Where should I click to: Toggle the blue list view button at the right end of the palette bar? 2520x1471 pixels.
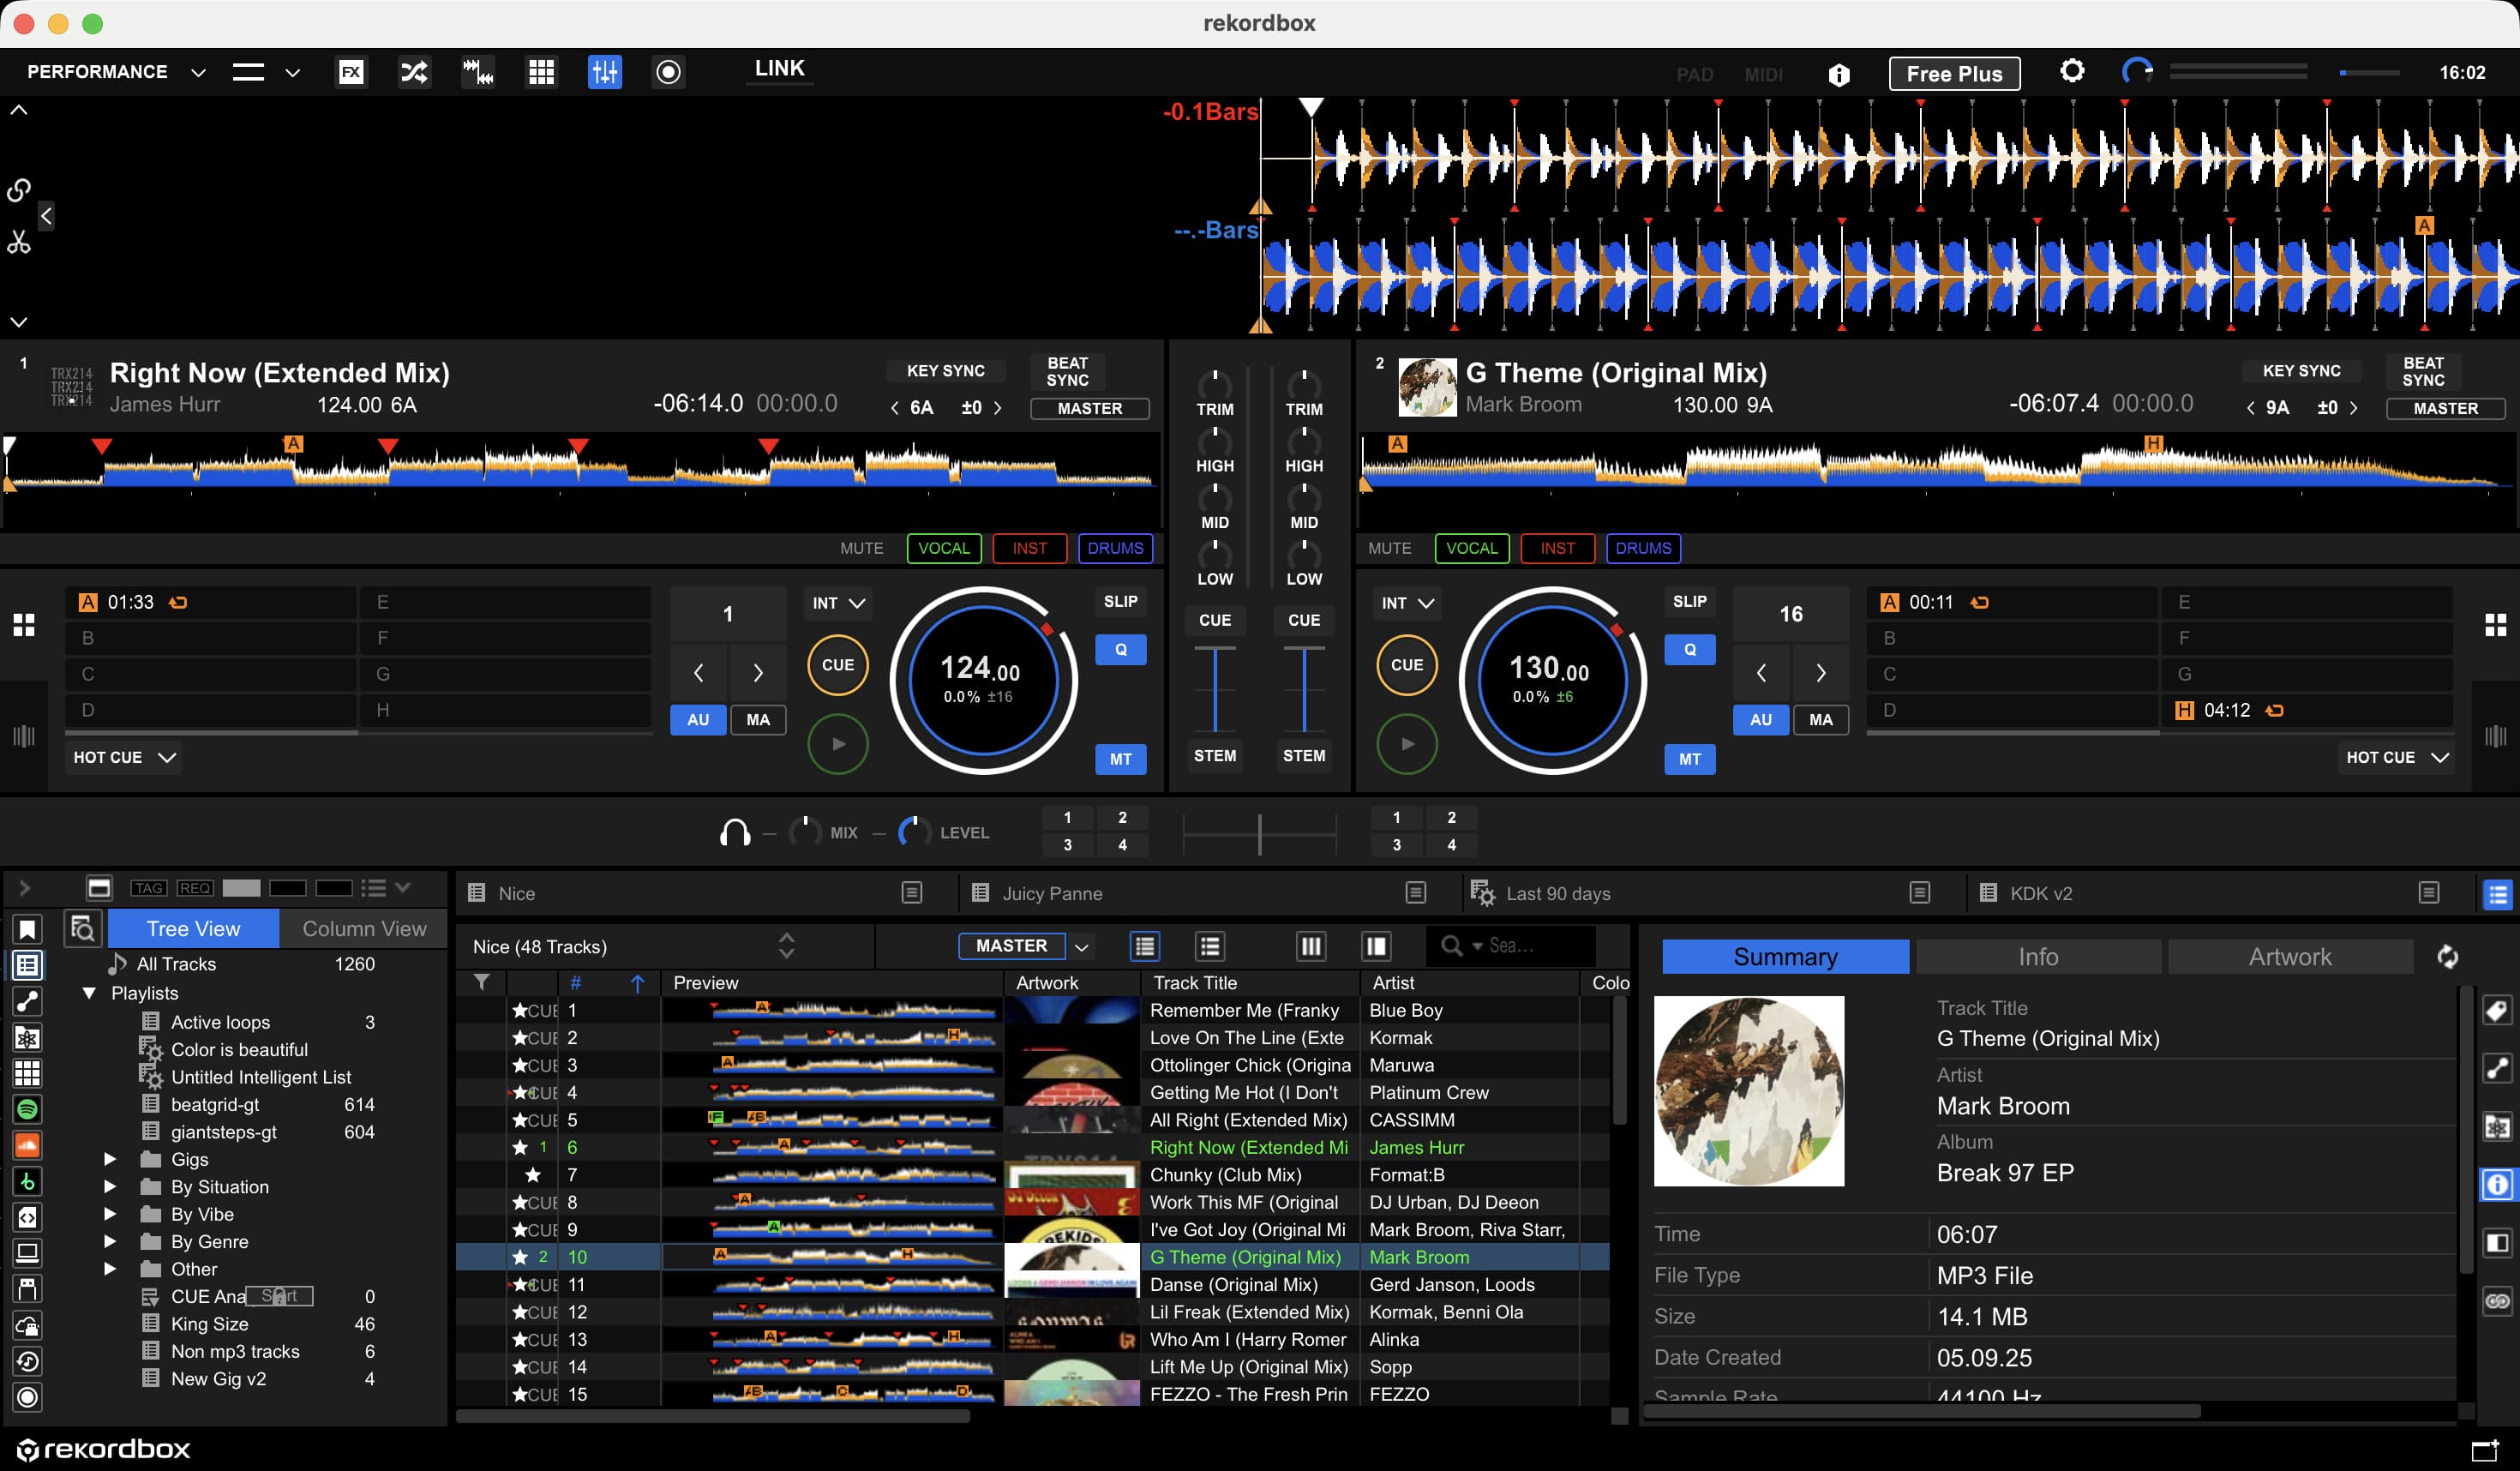coord(2497,894)
